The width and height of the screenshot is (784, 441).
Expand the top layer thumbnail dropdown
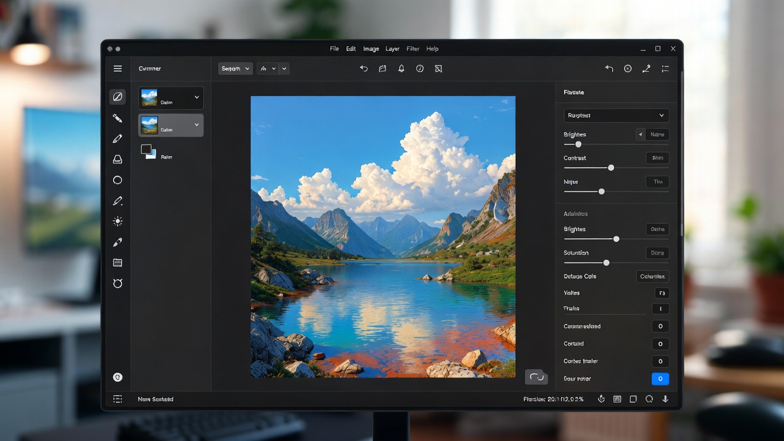(196, 97)
